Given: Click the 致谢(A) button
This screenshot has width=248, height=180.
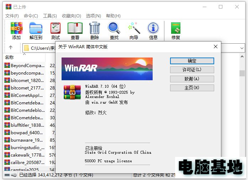Looking at the screenshot, I should tap(192, 79).
